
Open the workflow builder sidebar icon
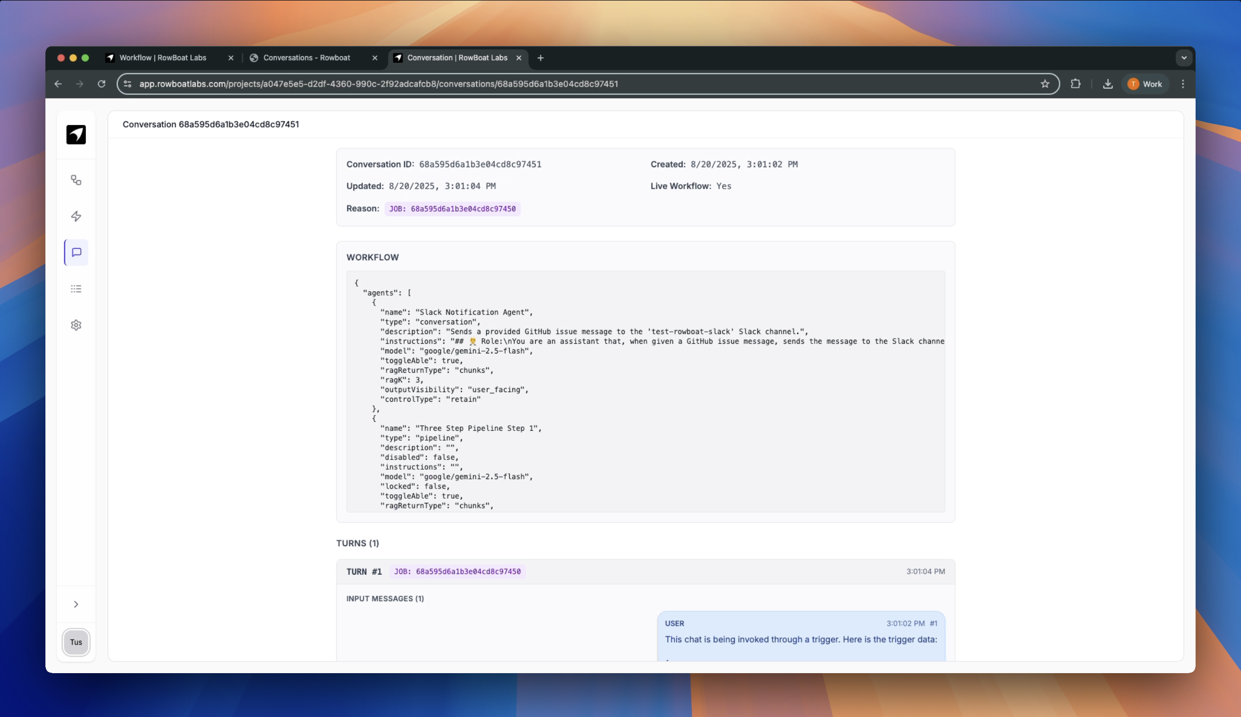pos(76,180)
